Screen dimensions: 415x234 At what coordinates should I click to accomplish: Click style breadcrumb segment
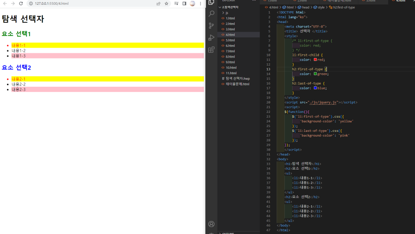(x=321, y=7)
